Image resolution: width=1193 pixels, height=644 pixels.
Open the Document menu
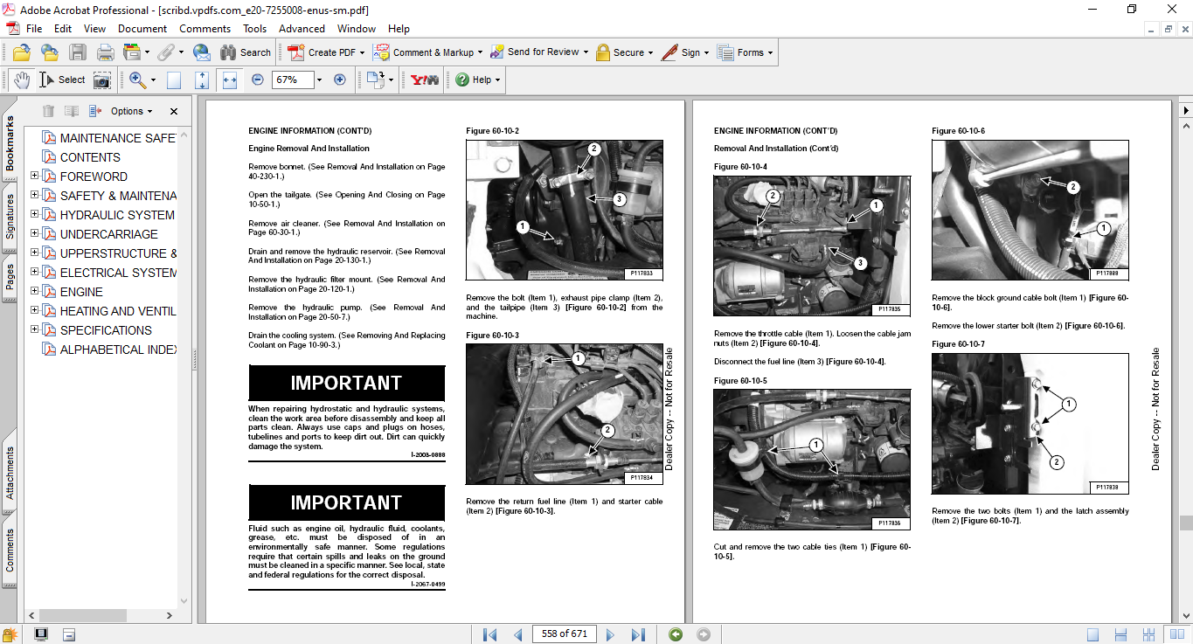point(142,29)
